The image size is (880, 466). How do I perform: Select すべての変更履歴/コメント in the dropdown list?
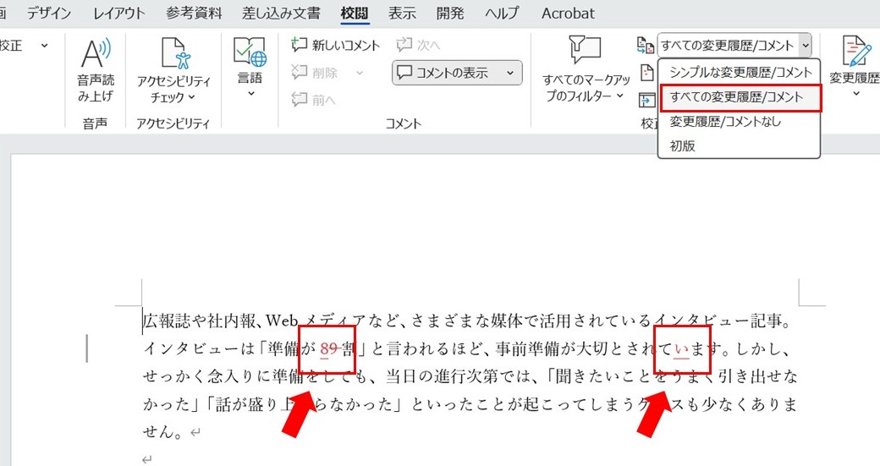740,97
